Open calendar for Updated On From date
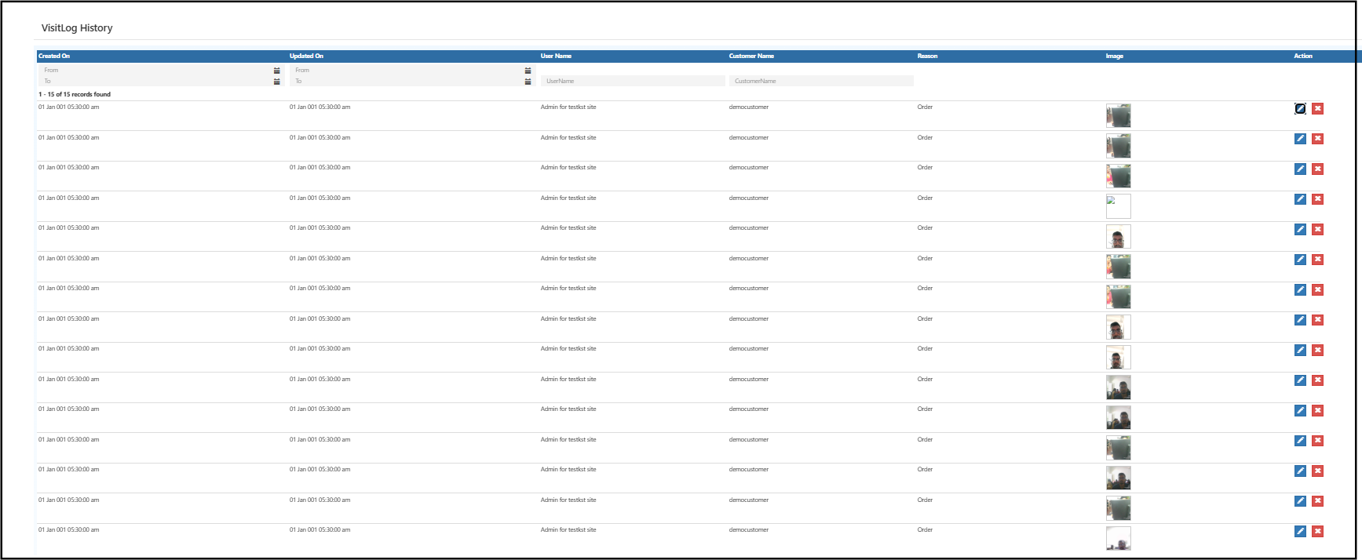The width and height of the screenshot is (1362, 560). pyautogui.click(x=528, y=71)
